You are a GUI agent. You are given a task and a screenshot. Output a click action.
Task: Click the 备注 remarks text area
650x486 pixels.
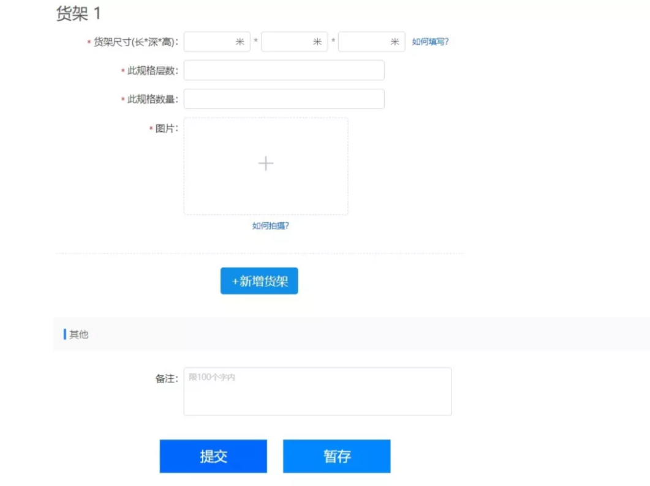[x=317, y=392]
